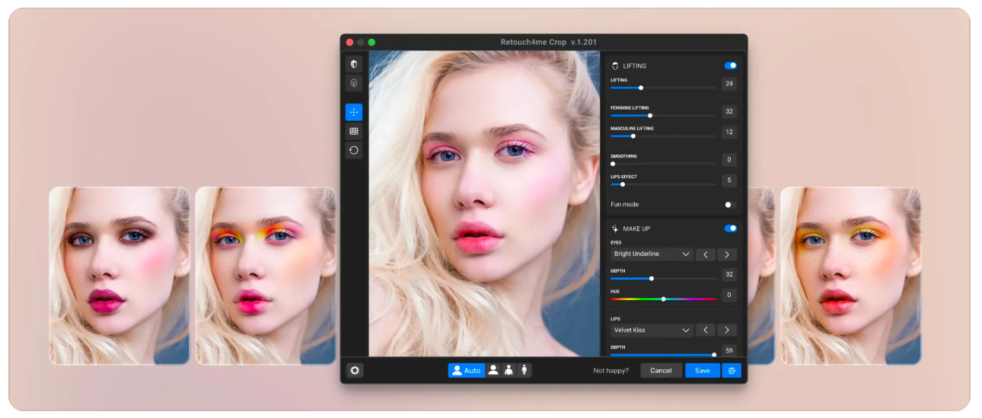Open the Bright Underline eyes dropdown
Image resolution: width=982 pixels, height=418 pixels.
[x=652, y=254]
